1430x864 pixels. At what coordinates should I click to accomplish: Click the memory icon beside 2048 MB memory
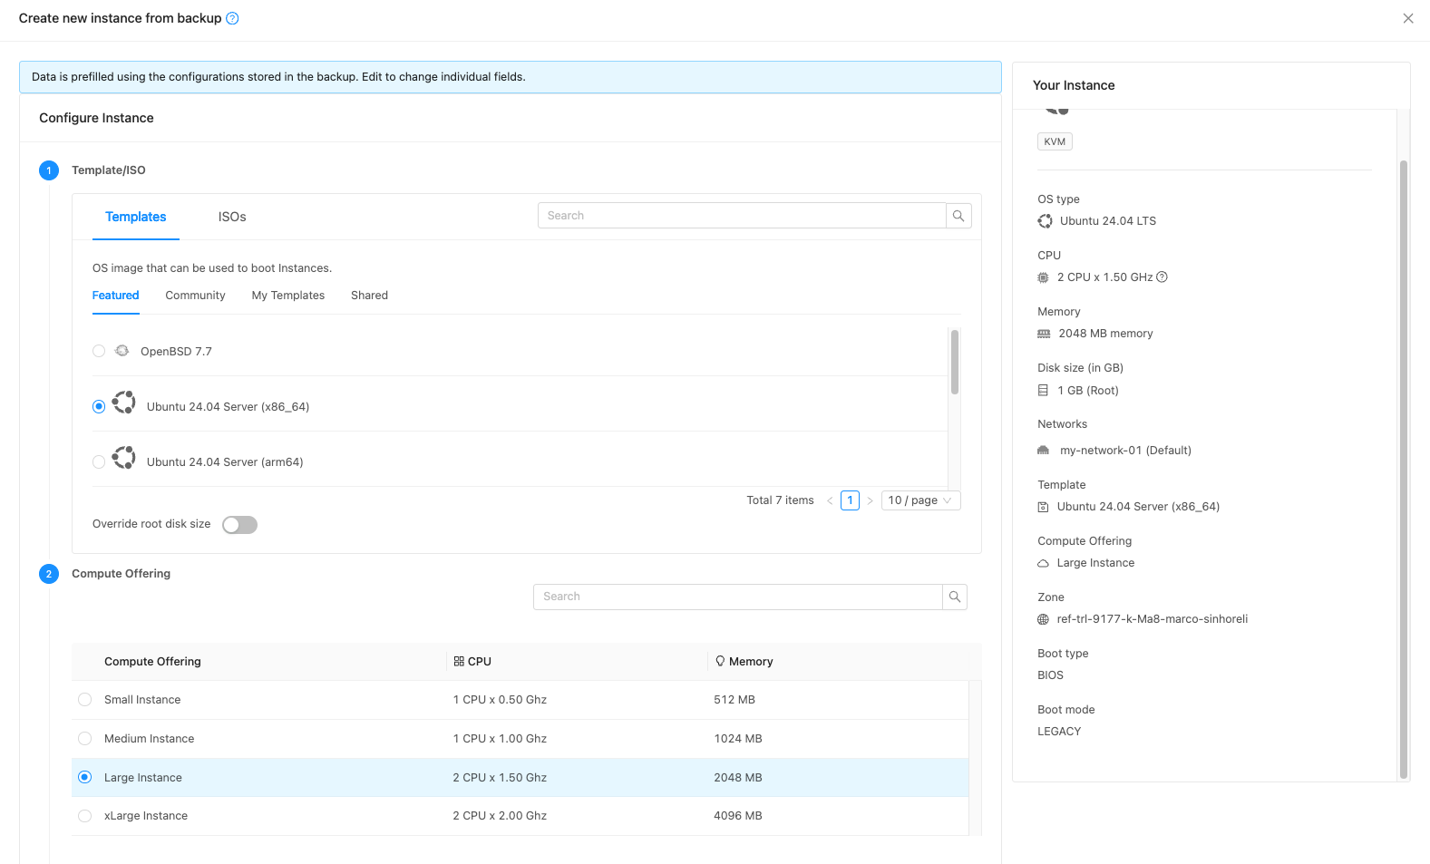click(x=1044, y=334)
